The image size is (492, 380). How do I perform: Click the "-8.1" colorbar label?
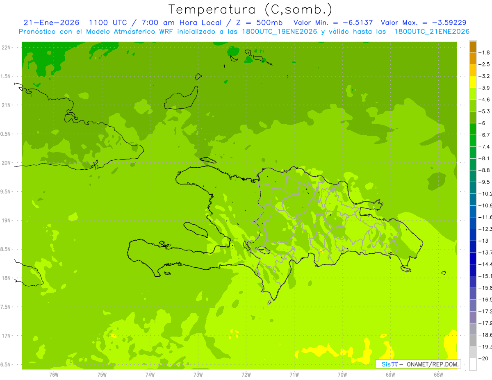[x=485, y=158]
